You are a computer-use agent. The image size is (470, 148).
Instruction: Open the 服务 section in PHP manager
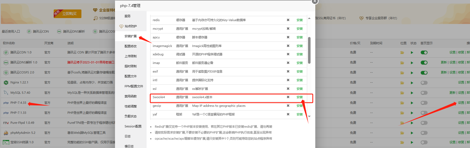coord(128,16)
